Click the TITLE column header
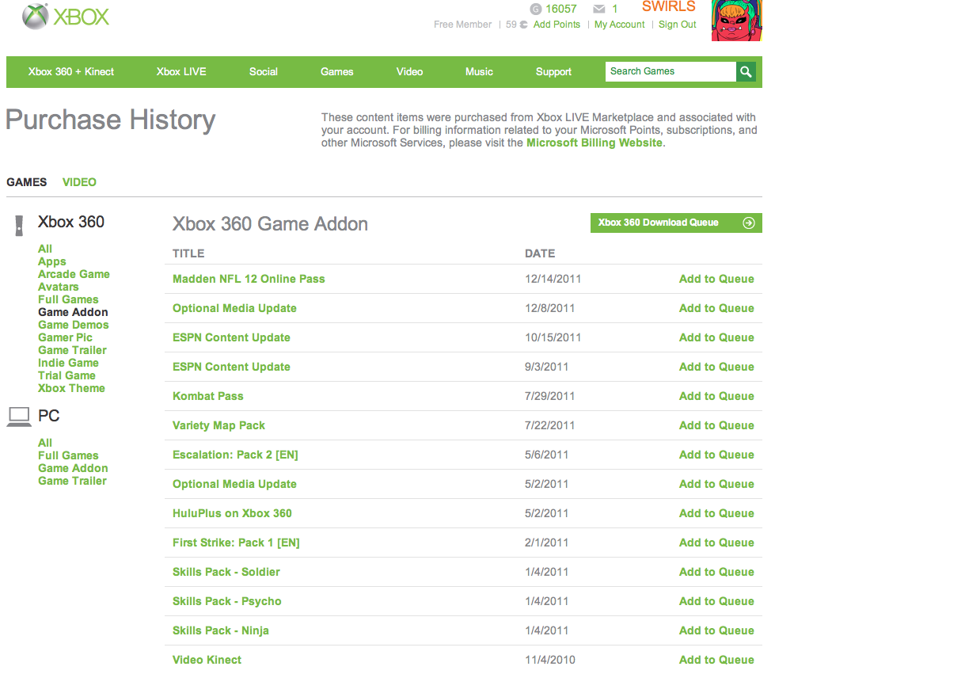 (188, 253)
